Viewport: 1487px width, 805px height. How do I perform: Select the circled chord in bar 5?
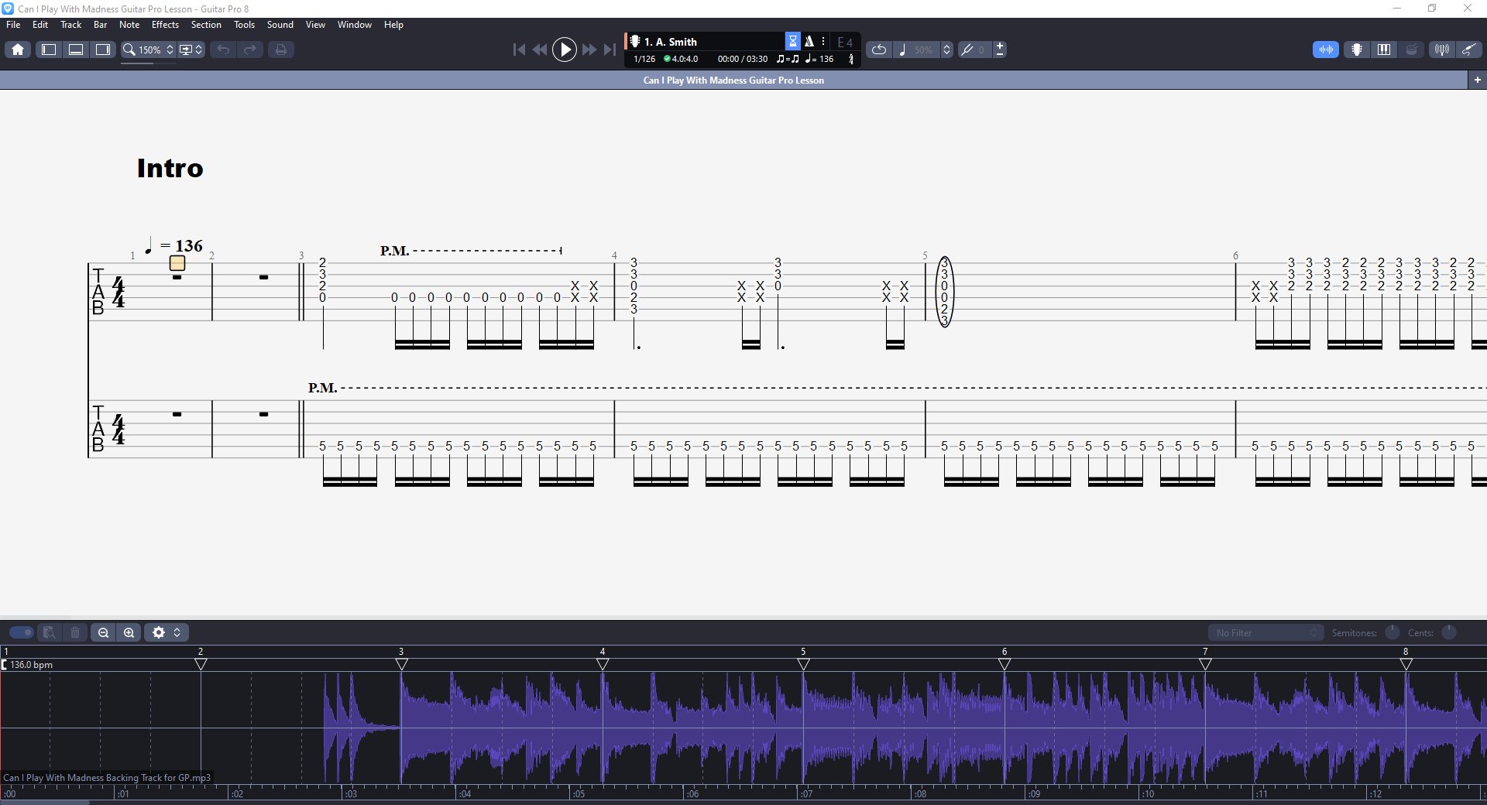[944, 292]
